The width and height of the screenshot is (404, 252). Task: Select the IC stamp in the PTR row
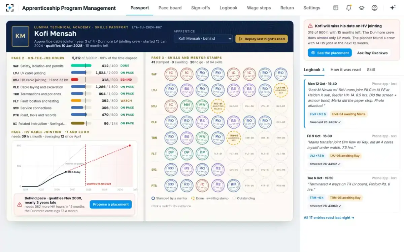[x=202, y=185]
